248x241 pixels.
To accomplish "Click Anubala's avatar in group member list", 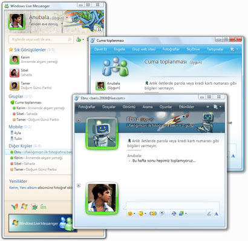I will pyautogui.click(x=100, y=86).
